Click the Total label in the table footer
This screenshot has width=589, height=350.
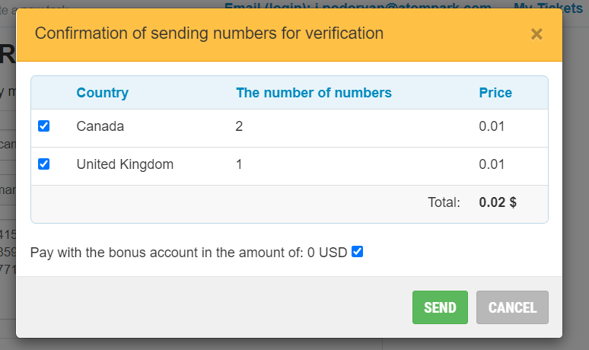pyautogui.click(x=444, y=202)
